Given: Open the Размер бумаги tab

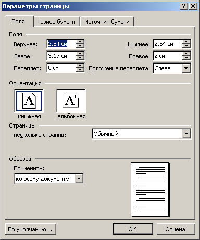Looking at the screenshot, I should pos(56,22).
